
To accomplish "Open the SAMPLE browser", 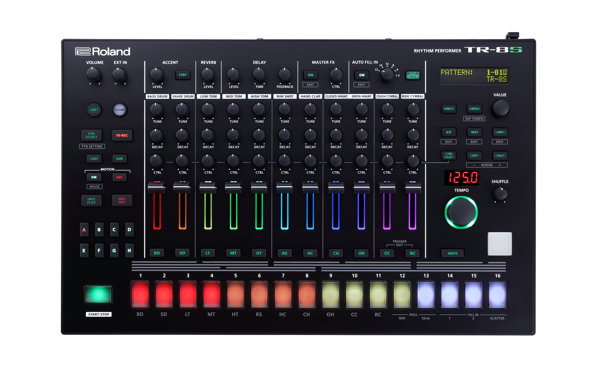I will tap(500, 132).
